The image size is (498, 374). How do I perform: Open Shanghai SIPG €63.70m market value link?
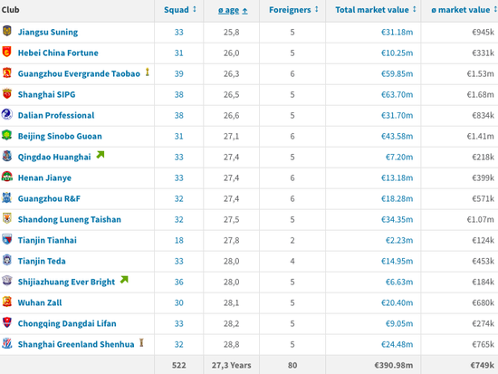pyautogui.click(x=397, y=95)
